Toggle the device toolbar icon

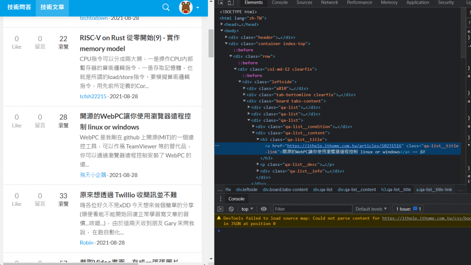(x=230, y=2)
